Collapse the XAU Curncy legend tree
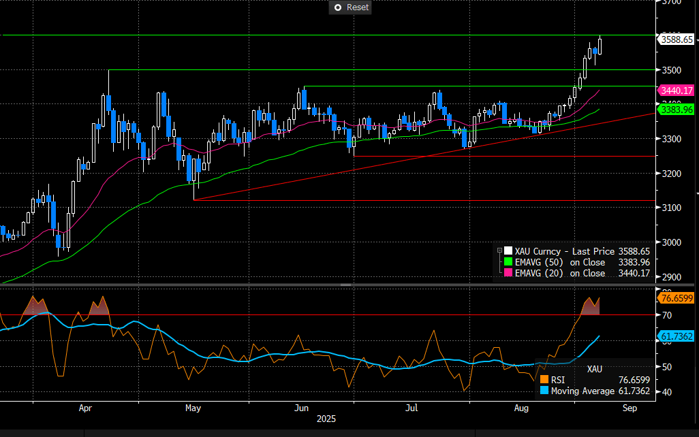 point(499,250)
